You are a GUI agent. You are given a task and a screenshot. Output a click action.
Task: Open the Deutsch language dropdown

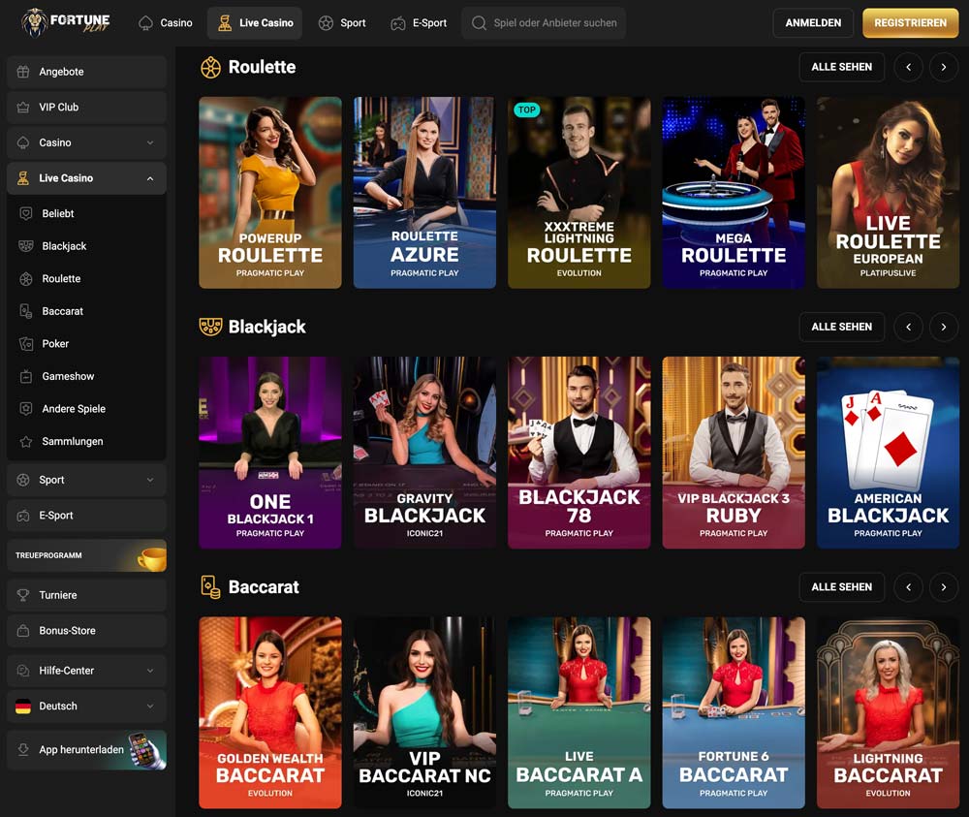pyautogui.click(x=86, y=706)
